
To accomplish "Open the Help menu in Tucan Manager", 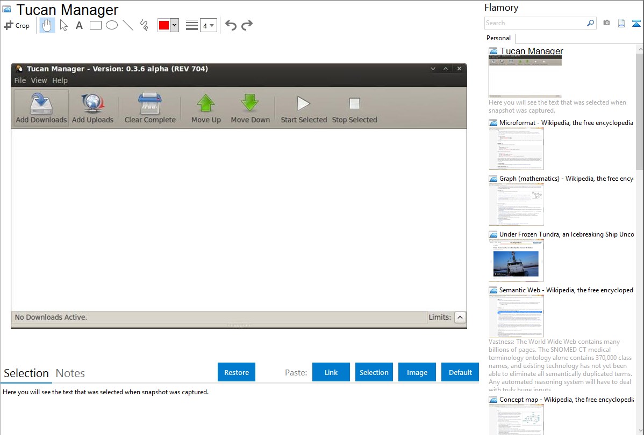I will 60,80.
